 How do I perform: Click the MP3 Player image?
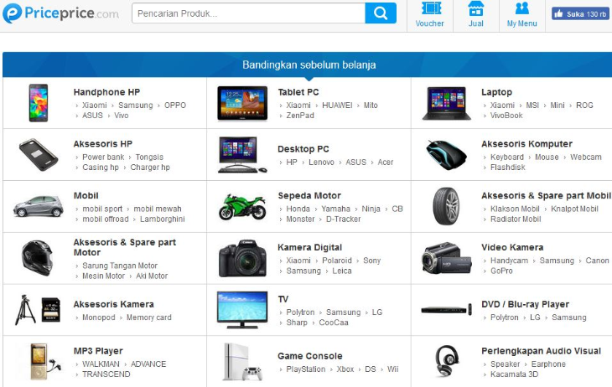coord(45,361)
